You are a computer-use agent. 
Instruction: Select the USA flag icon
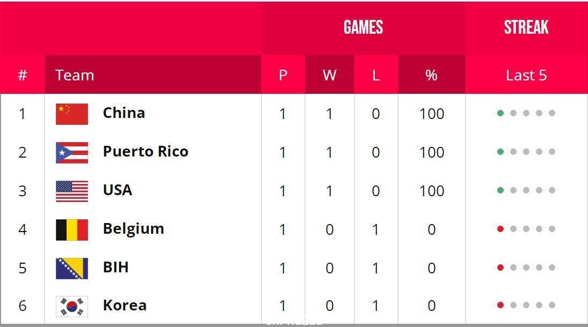[x=72, y=191]
